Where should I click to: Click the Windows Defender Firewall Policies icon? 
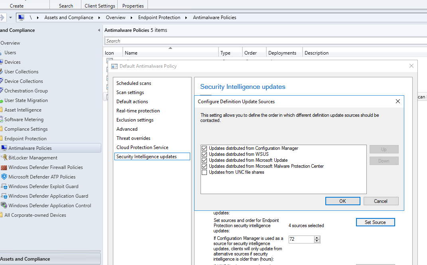pos(4,167)
